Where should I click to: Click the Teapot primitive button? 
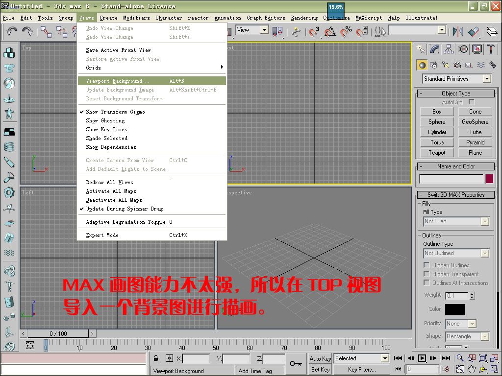(437, 153)
